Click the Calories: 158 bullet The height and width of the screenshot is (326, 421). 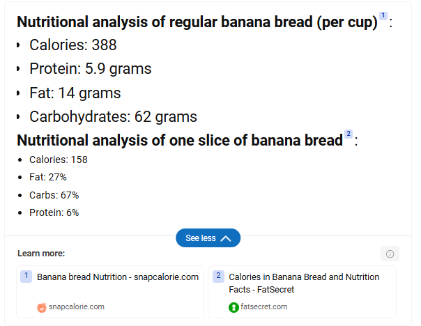(59, 160)
